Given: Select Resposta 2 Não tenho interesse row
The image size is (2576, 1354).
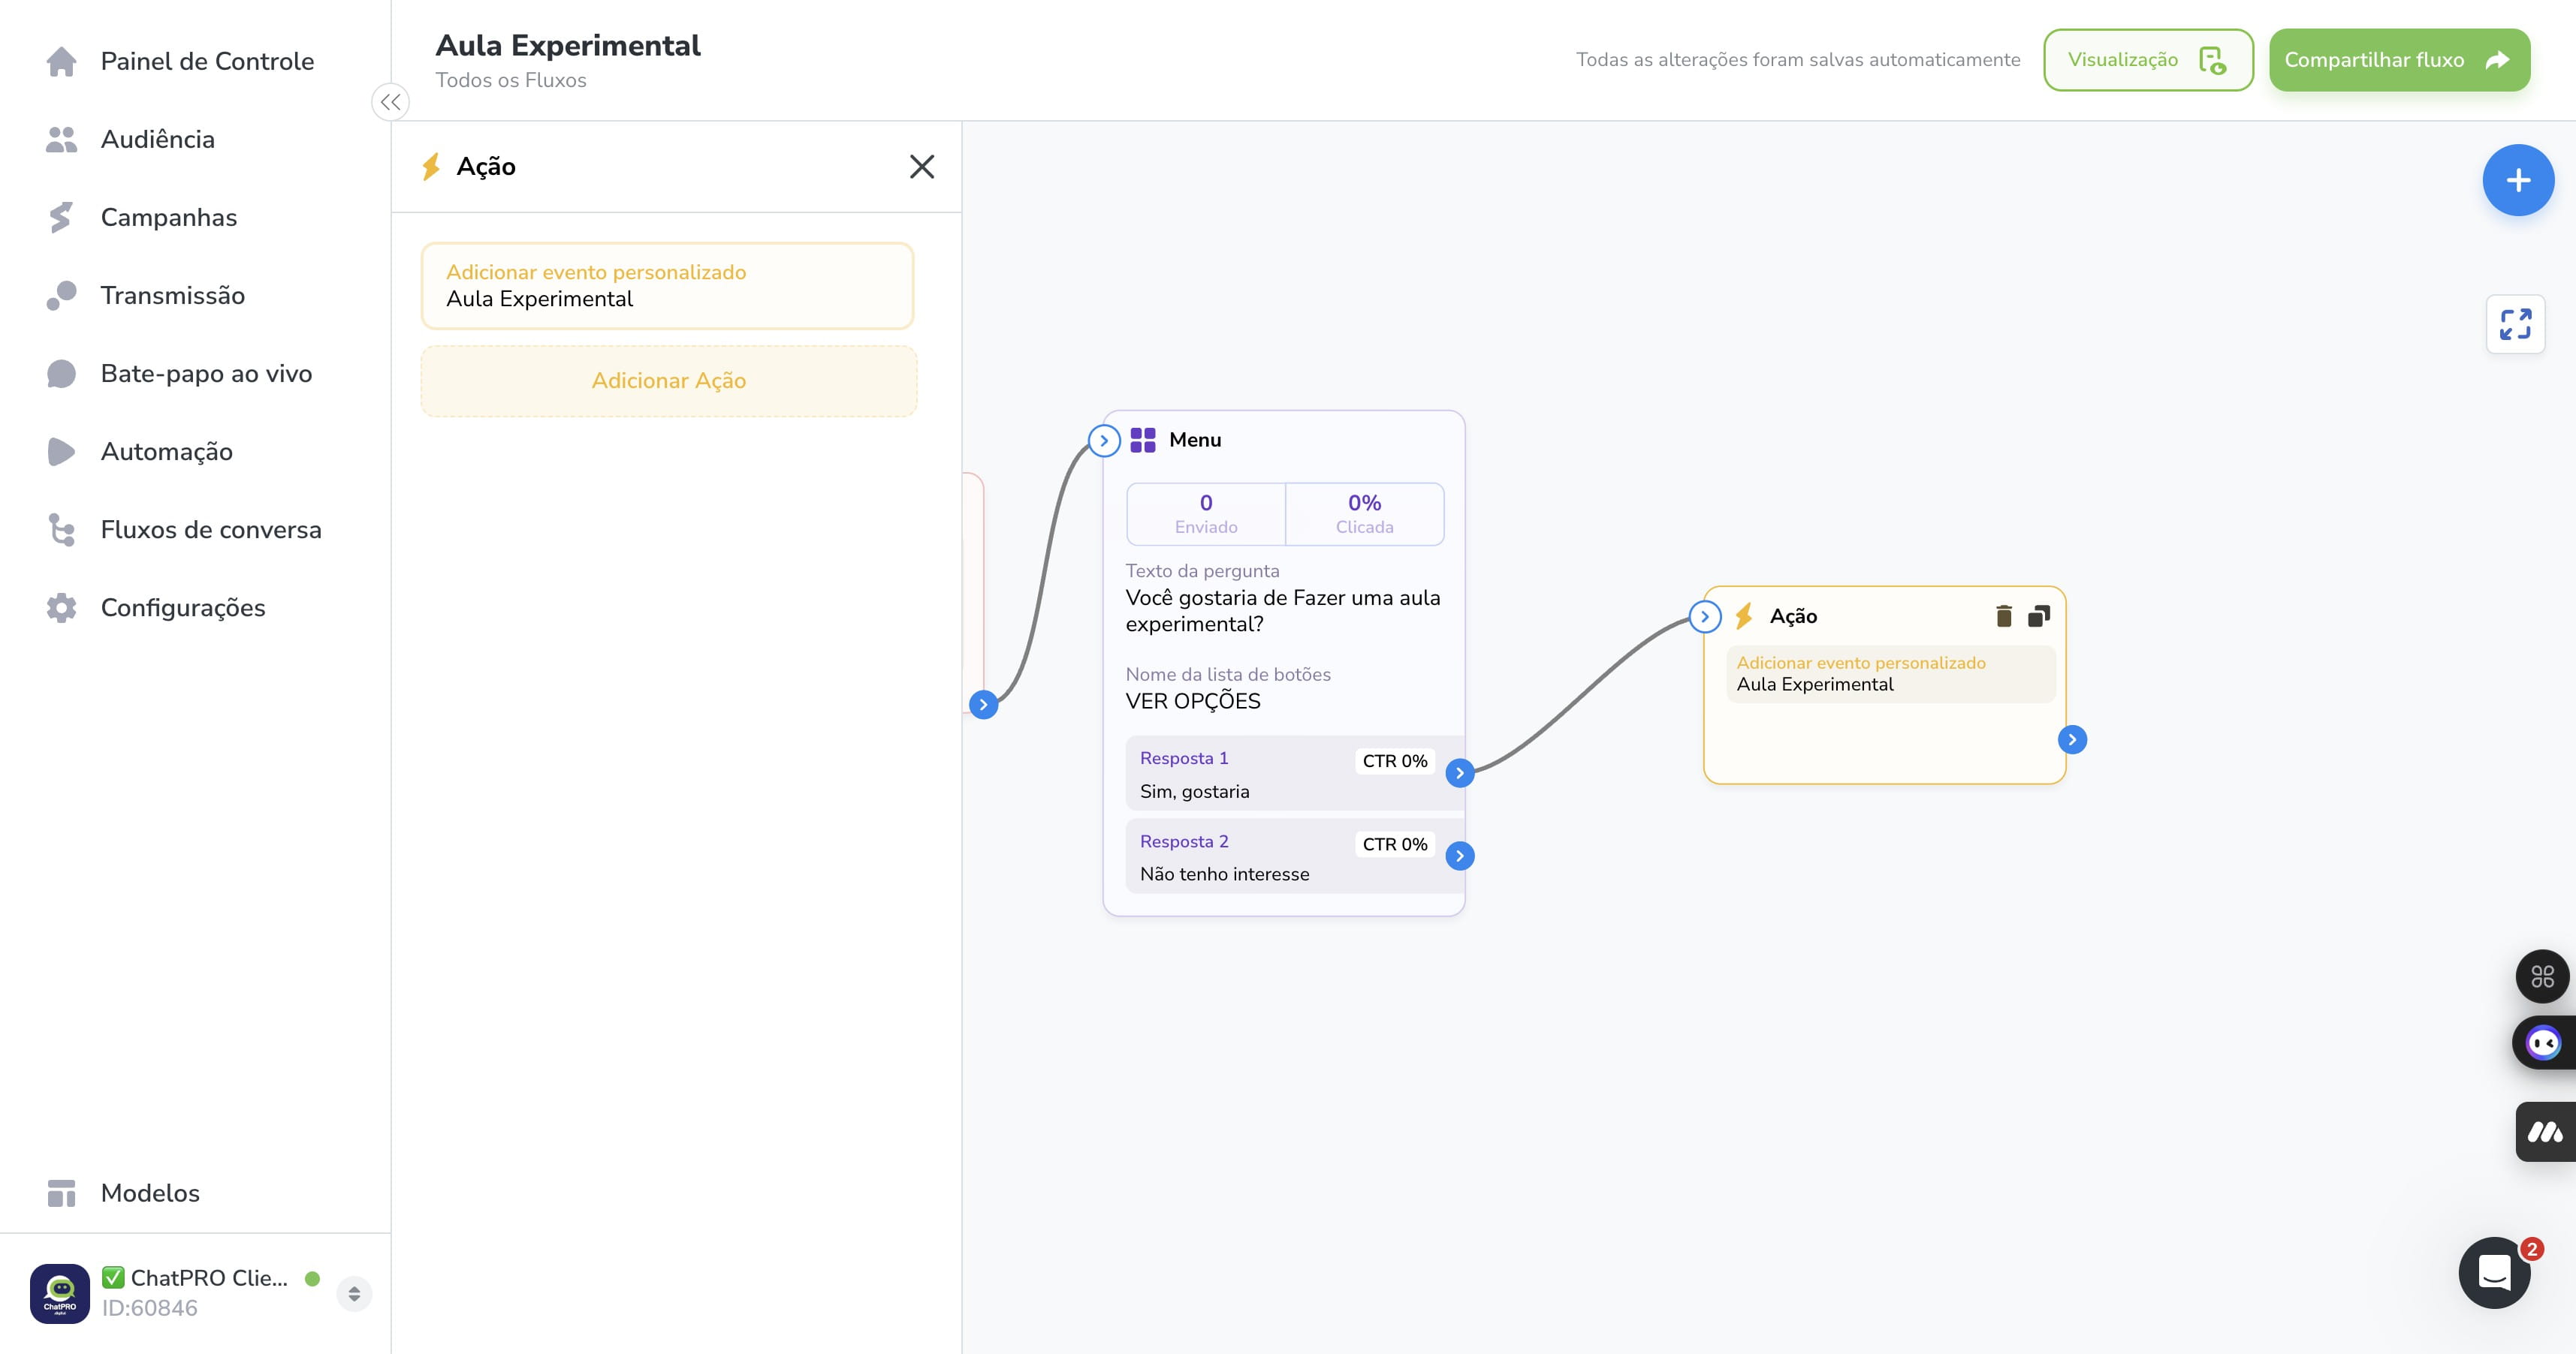Looking at the screenshot, I should click(1294, 856).
